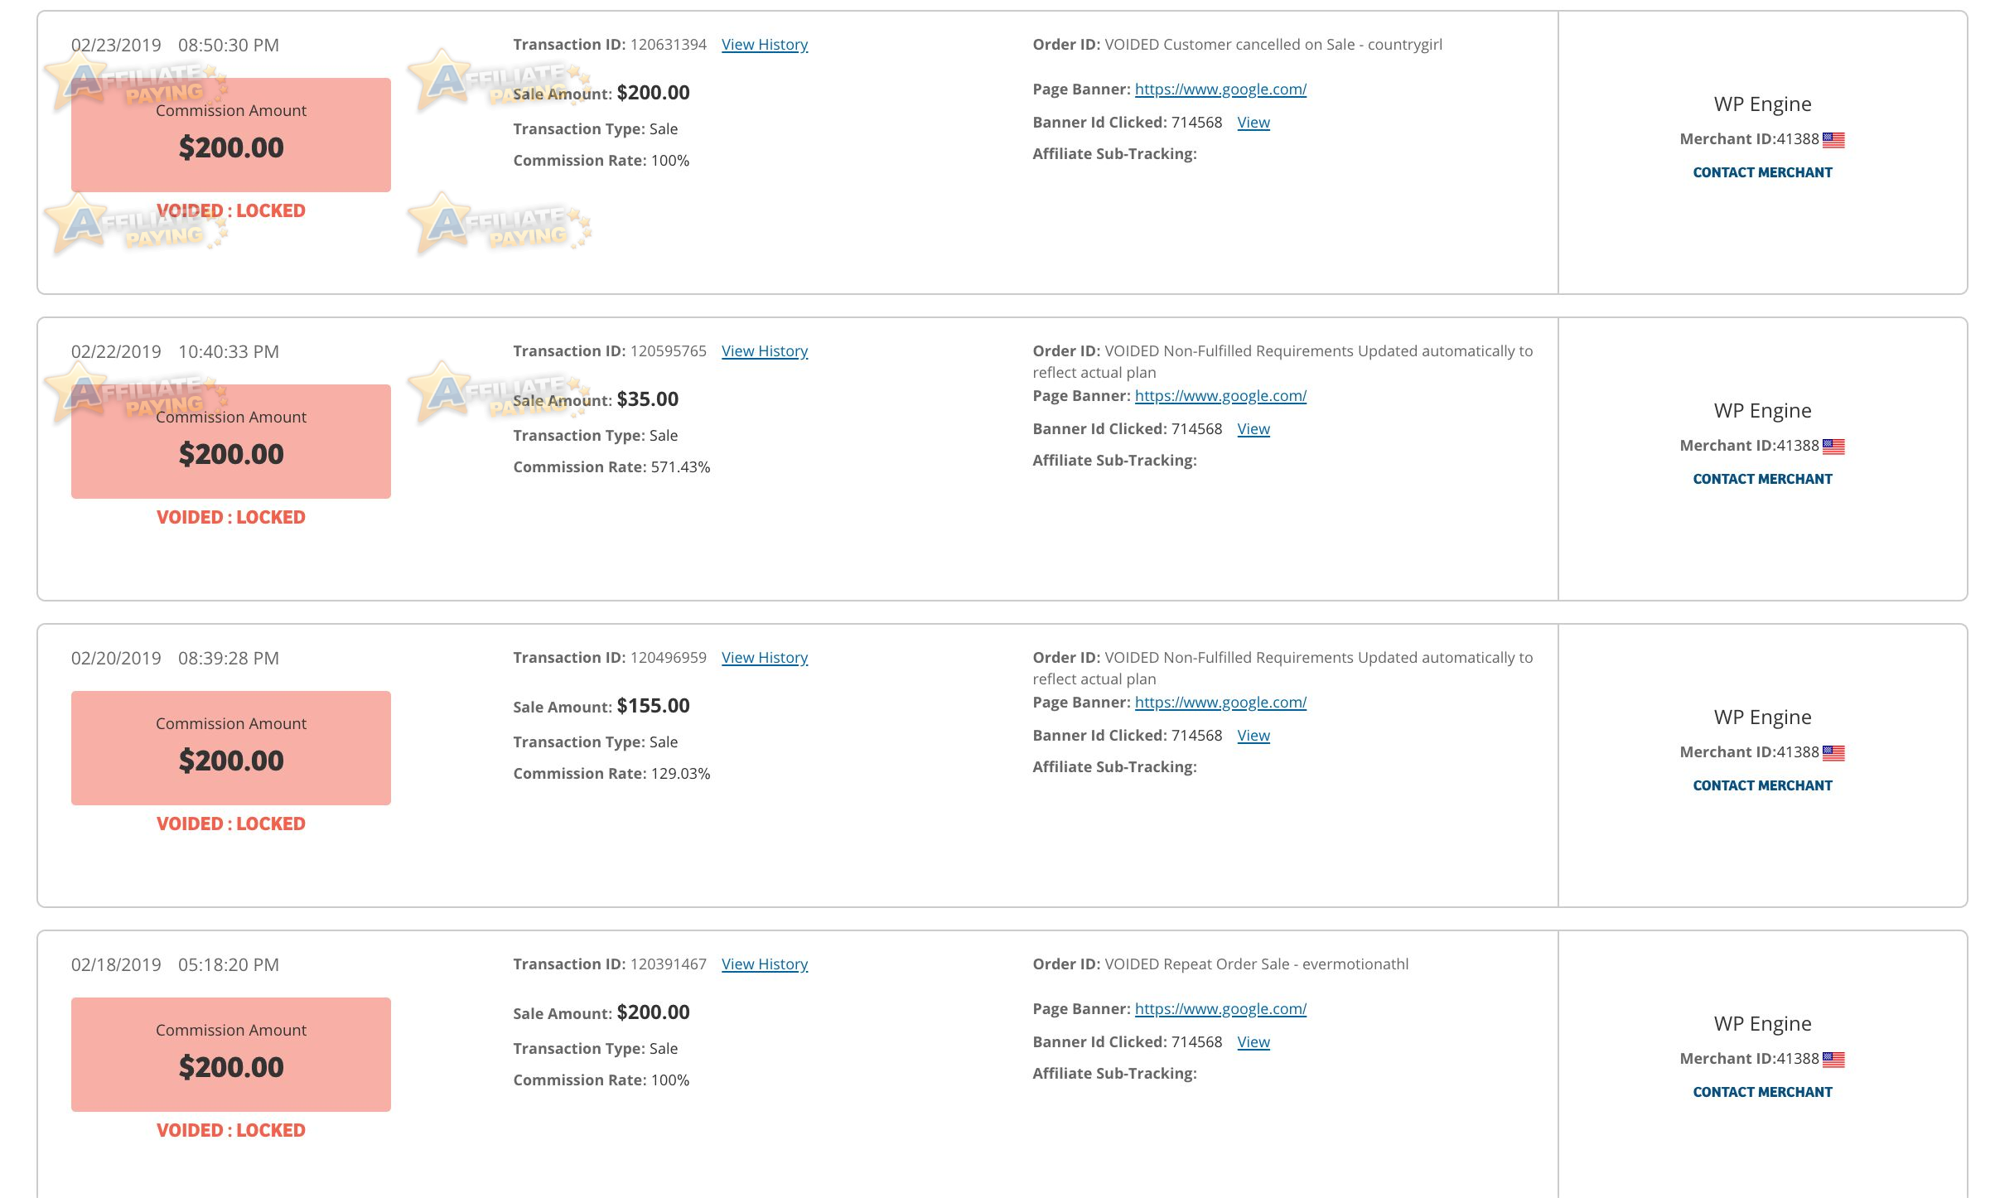Viewport: 1995px width, 1198px height.
Task: Open google.com page banner link for 02/23/2019
Action: pos(1220,89)
